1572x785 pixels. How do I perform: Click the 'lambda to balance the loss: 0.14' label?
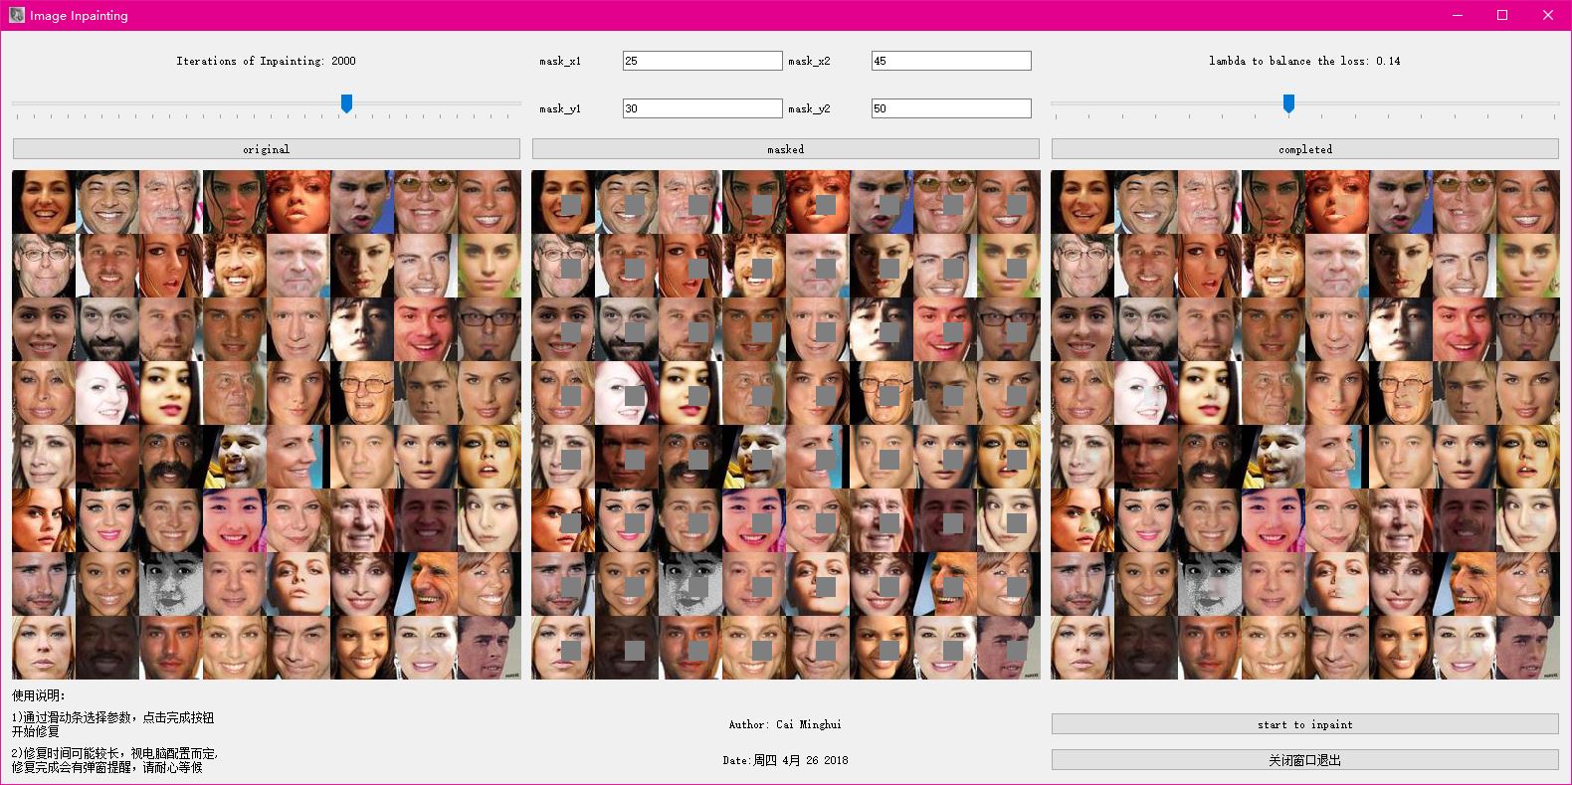[1304, 61]
